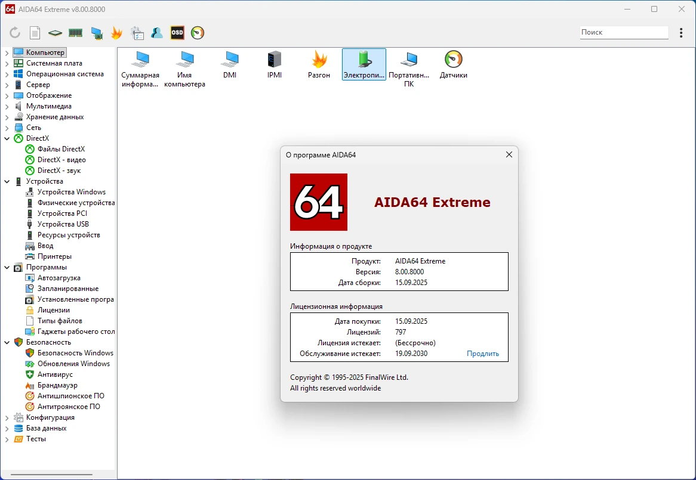Open the Суммарная информация icon
The width and height of the screenshot is (696, 480).
coord(140,69)
